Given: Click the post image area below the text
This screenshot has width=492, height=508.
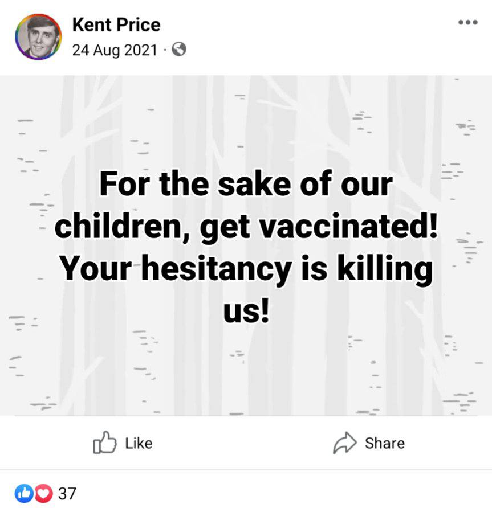Looking at the screenshot, I should click(246, 376).
